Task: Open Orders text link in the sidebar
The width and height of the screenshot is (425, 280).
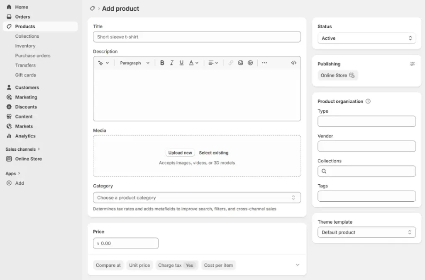Action: click(22, 17)
